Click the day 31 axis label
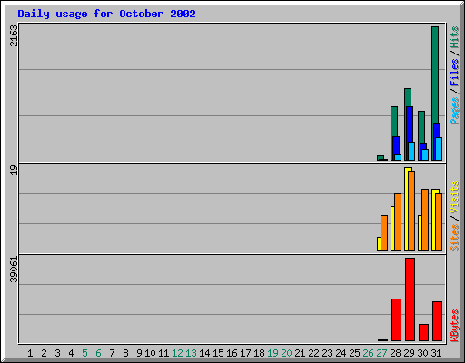The width and height of the screenshot is (465, 363). [x=436, y=353]
